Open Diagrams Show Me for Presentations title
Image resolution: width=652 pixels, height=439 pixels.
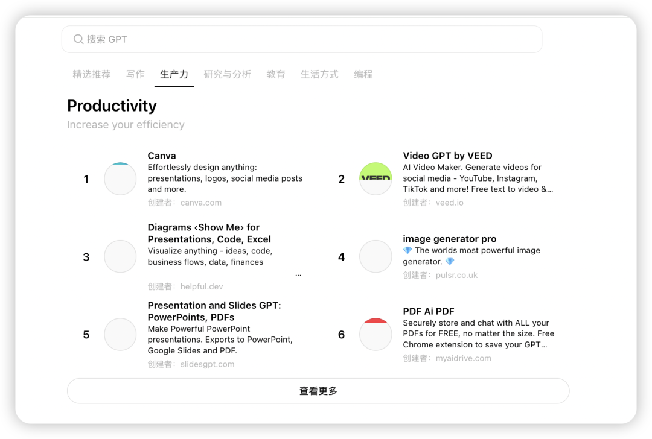pyautogui.click(x=209, y=233)
